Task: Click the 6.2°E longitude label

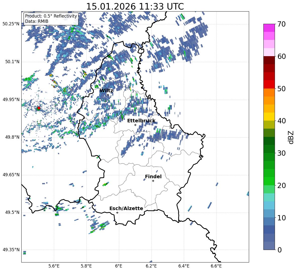Action: click(x=151, y=266)
